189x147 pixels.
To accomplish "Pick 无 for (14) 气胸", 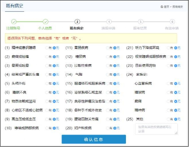I will coord(115,75).
